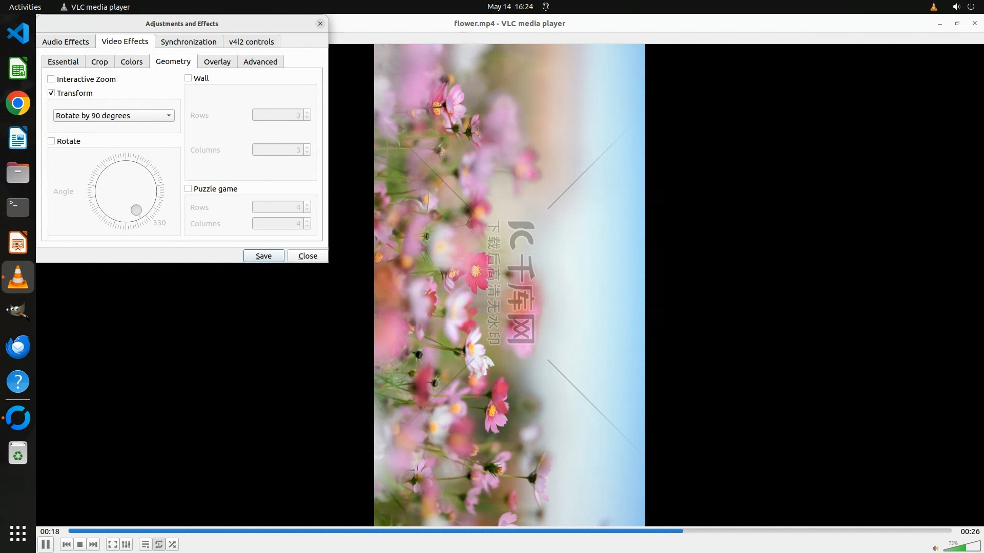Open the Colors sub-tab
Viewport: 984px width, 553px height.
tap(131, 61)
